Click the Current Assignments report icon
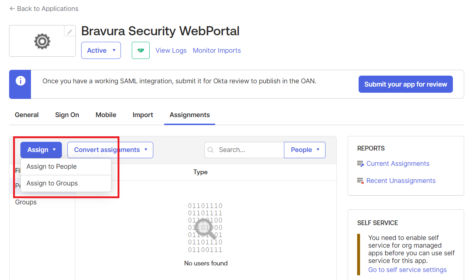The height and width of the screenshot is (280, 474). pos(360,164)
